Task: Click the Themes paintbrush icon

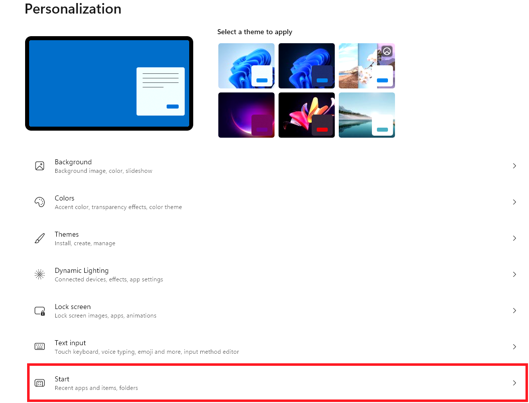Action: 40,238
